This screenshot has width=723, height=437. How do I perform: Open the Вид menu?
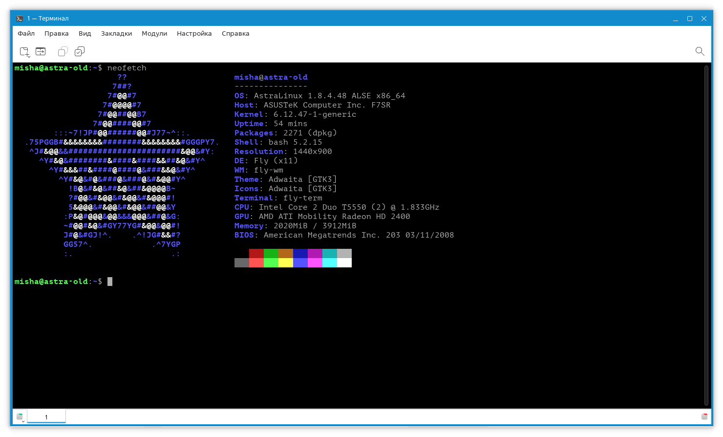tap(85, 34)
